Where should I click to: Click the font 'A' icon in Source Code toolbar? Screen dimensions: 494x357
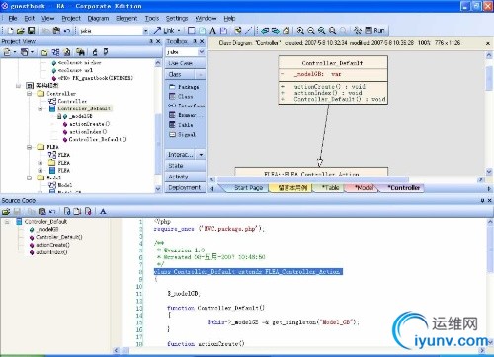pos(103,211)
